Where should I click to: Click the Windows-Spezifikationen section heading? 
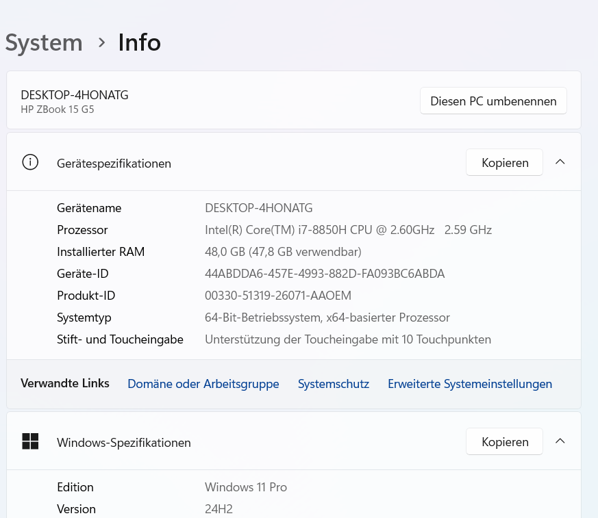123,443
